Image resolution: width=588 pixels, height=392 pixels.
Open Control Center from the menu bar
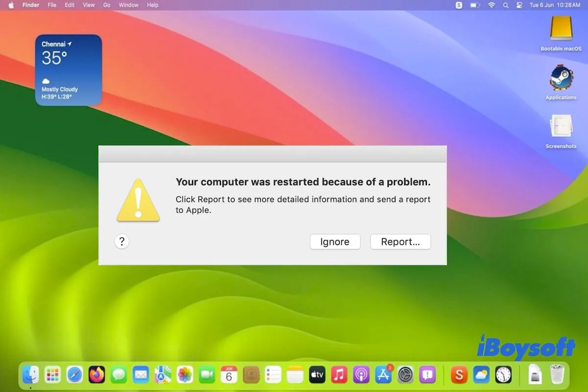coord(519,5)
